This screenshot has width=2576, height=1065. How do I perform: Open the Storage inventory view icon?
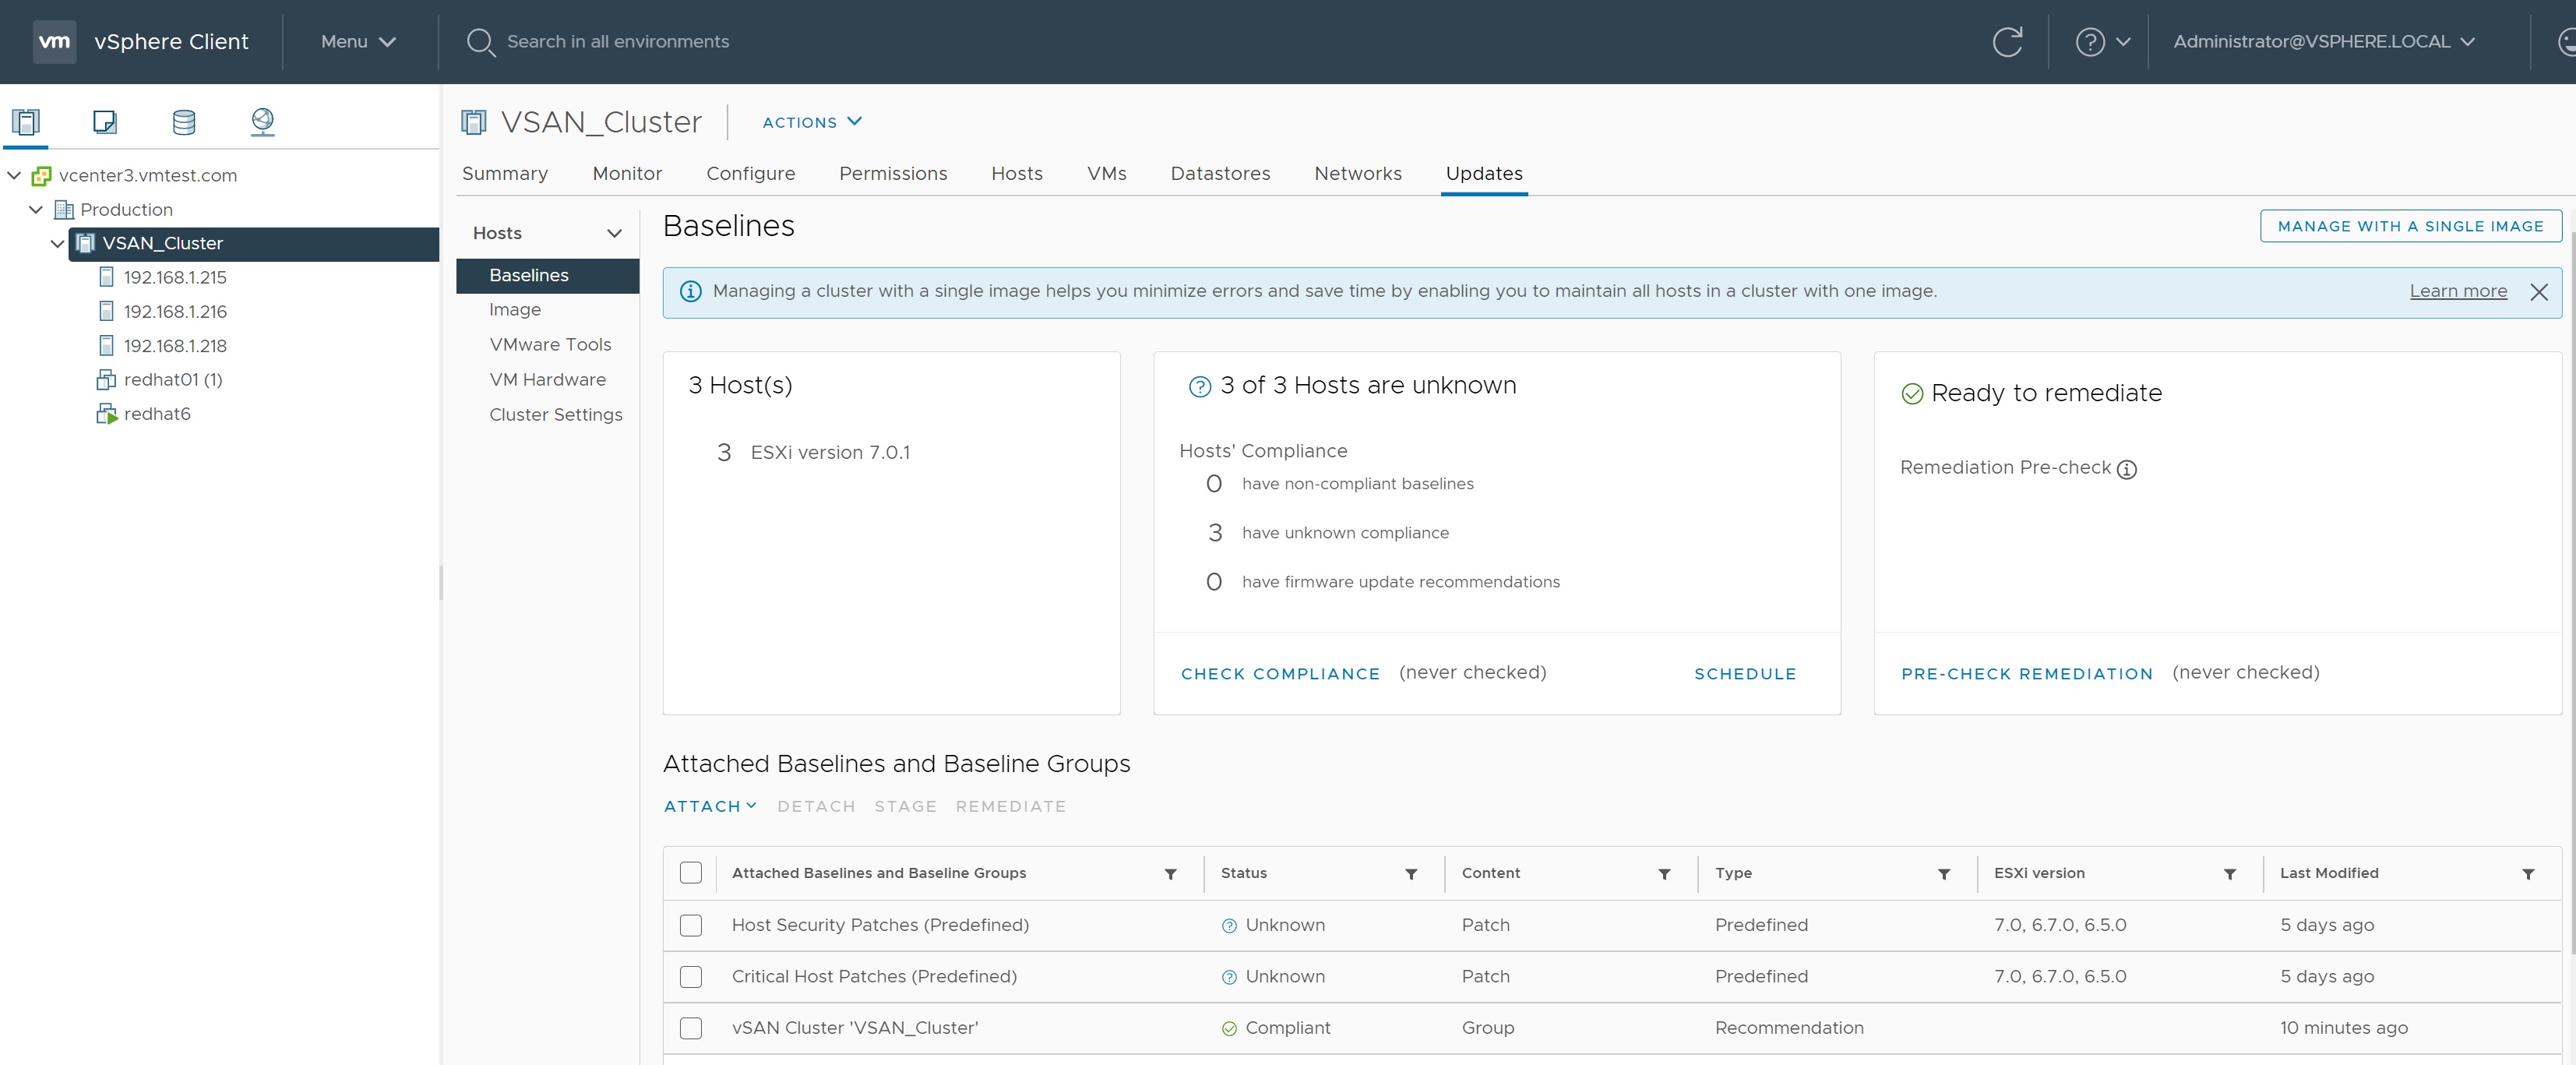(x=184, y=122)
